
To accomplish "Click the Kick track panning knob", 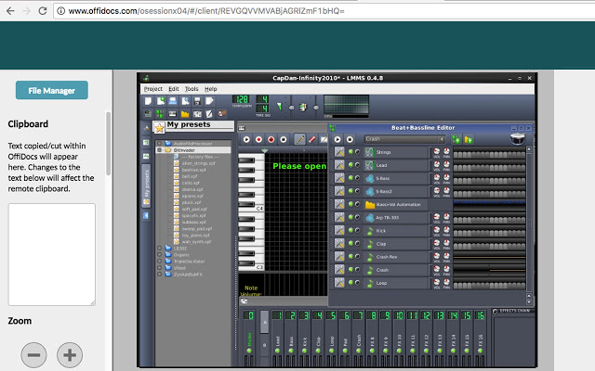I will tap(446, 229).
